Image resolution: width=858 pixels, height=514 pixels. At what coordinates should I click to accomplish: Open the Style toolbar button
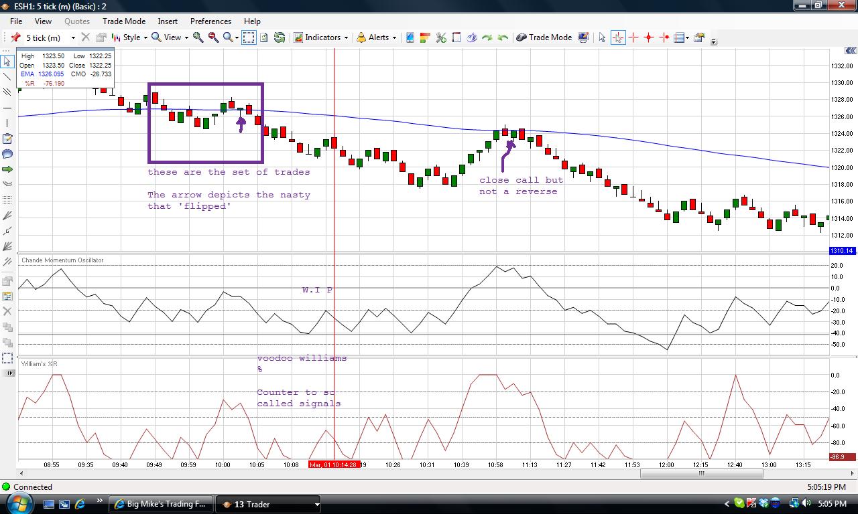point(129,37)
